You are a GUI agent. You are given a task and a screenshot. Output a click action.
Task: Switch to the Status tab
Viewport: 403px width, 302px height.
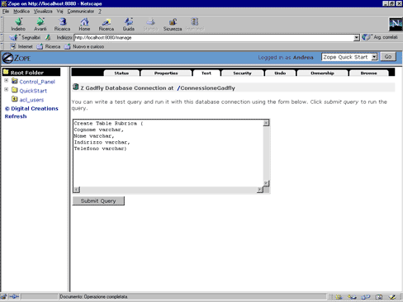click(x=121, y=73)
